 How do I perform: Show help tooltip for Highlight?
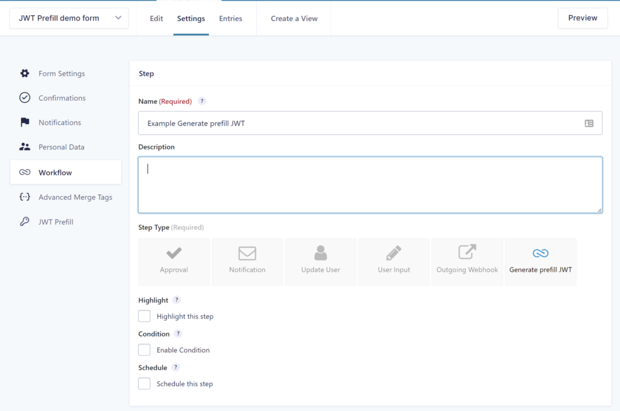point(177,300)
